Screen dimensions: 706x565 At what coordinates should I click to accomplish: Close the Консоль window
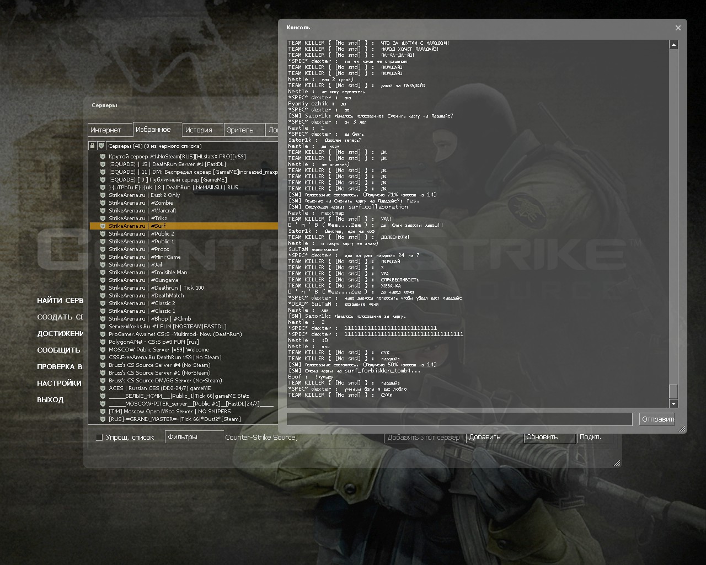[x=678, y=28]
